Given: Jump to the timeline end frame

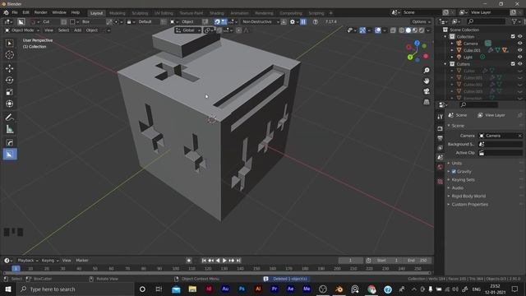Looking at the screenshot, I should (238, 261).
